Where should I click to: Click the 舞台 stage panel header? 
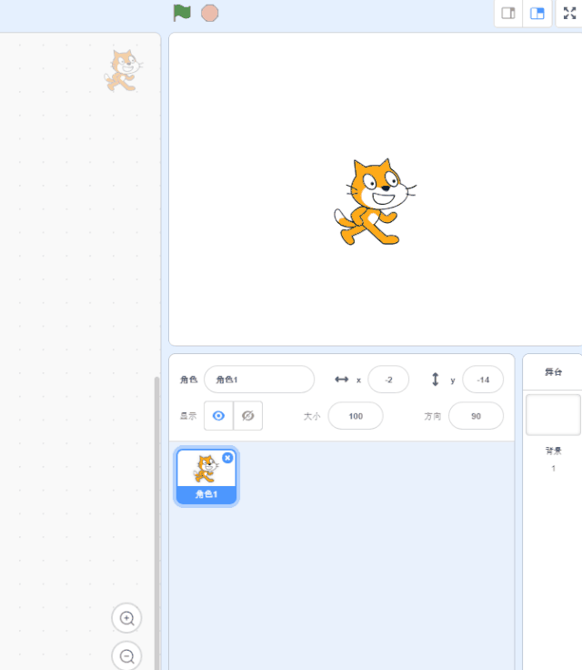[553, 371]
